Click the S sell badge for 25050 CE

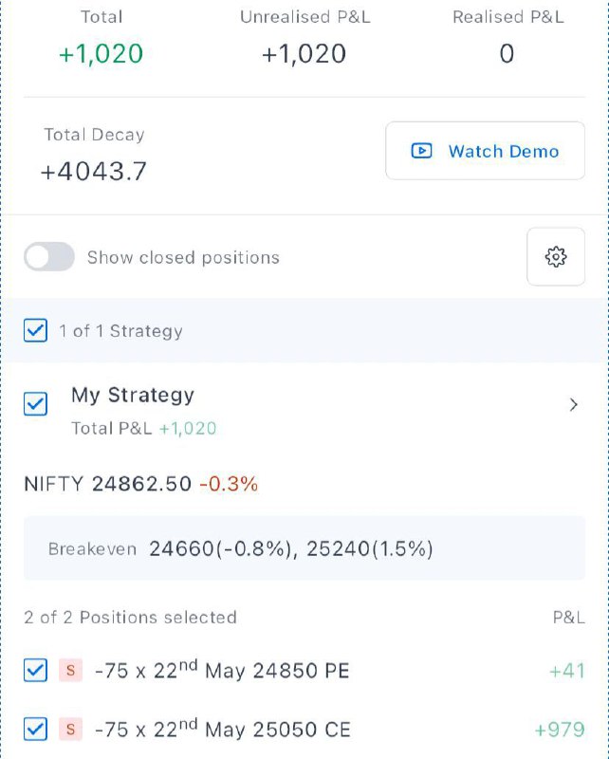71,729
